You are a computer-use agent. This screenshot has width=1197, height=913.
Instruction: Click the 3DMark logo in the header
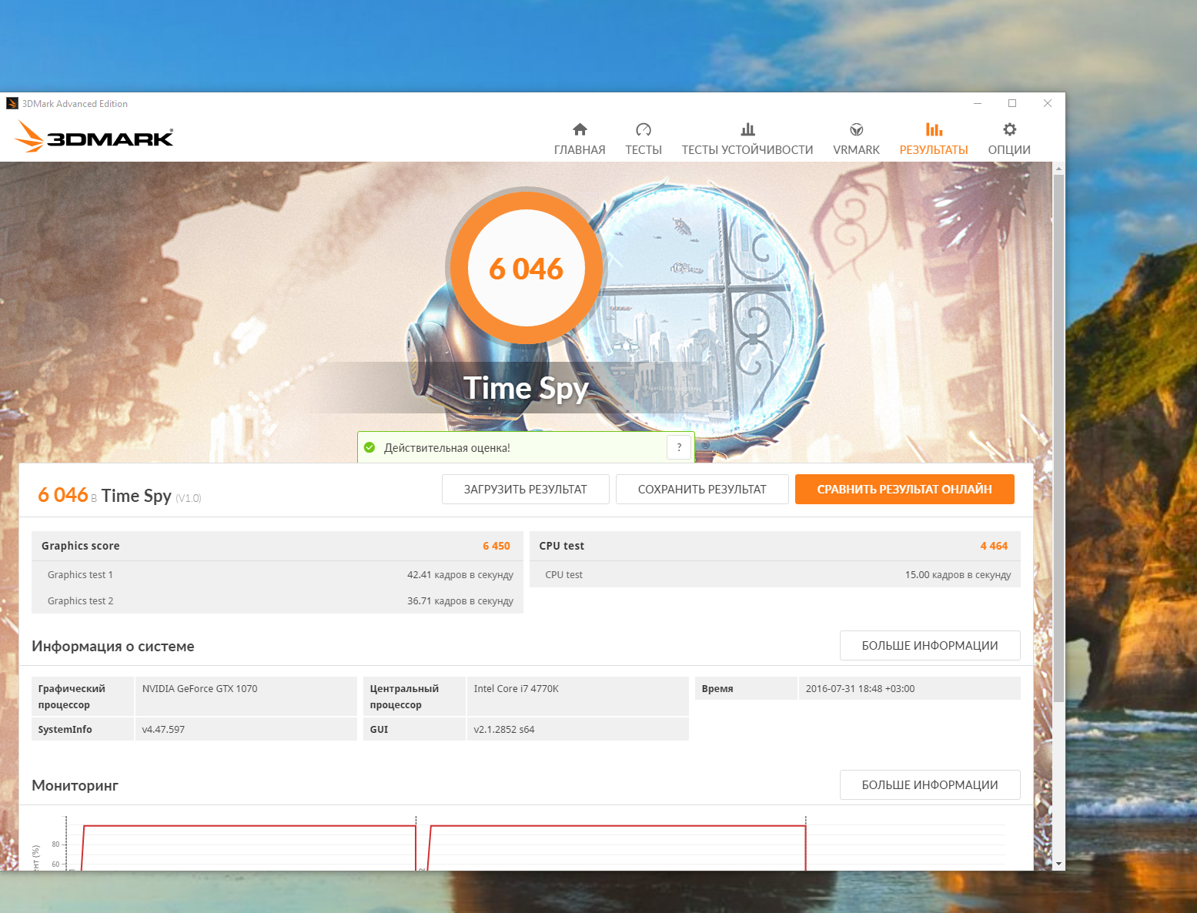point(94,136)
